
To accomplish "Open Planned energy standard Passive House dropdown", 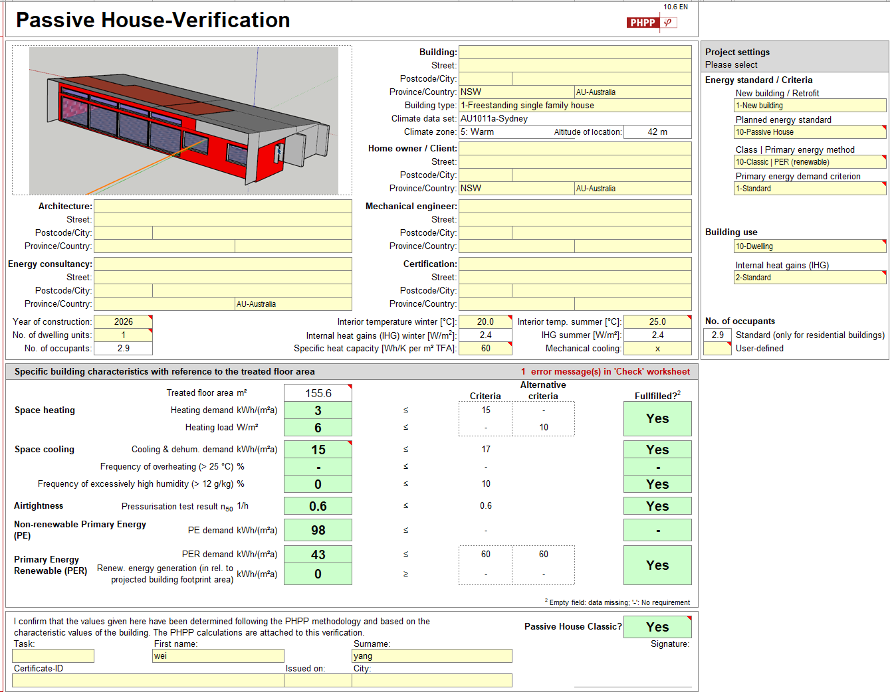I will tap(810, 132).
